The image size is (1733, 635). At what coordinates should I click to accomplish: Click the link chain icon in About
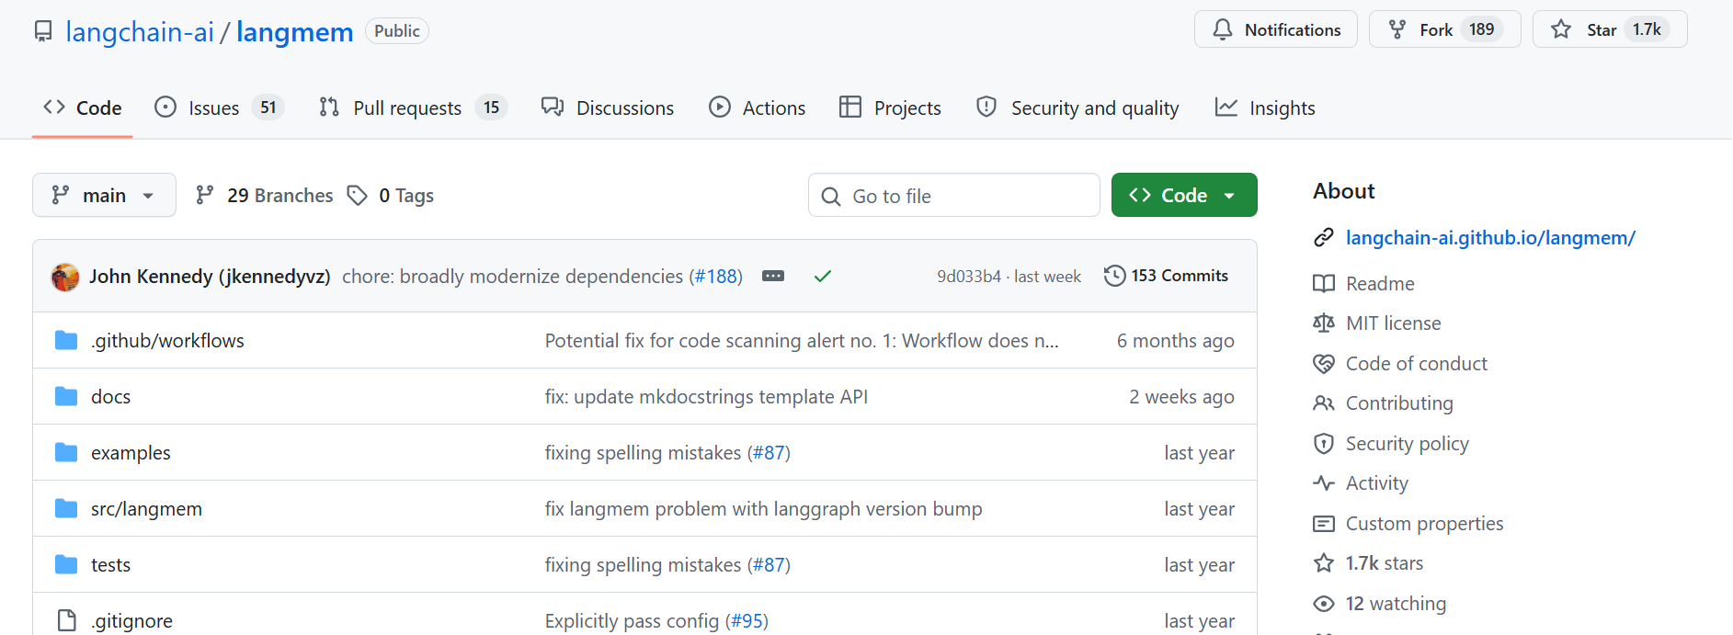(1324, 238)
